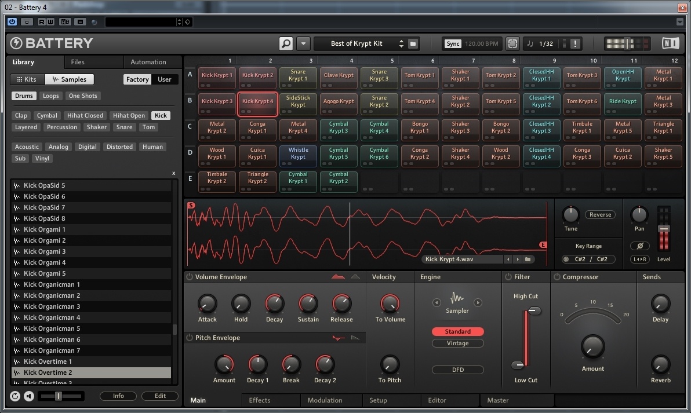
Task: Click the Battery logo power icon
Action: pos(16,43)
